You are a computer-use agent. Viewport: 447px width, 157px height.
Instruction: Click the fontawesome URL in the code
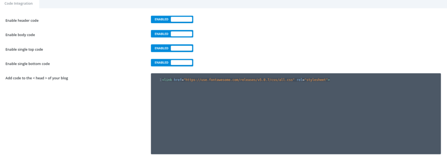[x=239, y=80]
